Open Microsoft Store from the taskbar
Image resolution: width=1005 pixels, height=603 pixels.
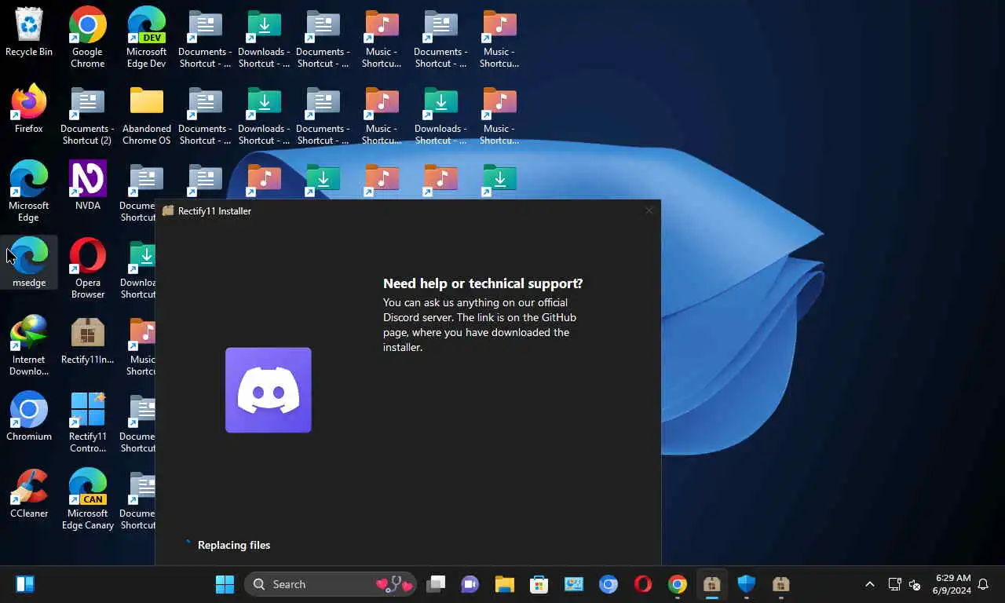[x=539, y=584]
